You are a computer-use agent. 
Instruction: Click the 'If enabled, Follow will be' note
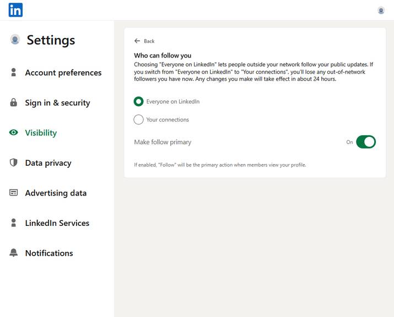(220, 165)
